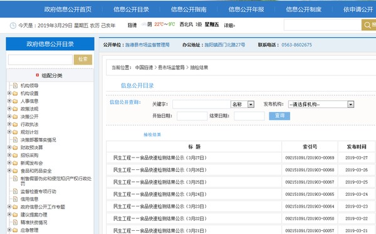Viewport: 376px width, 234px height.
Task: Open the 食品快速检测结果公示（3月27日） entry
Action: [160, 157]
